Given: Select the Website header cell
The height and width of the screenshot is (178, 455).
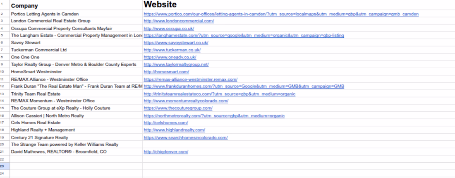Looking at the screenshot, I should 299,5.
